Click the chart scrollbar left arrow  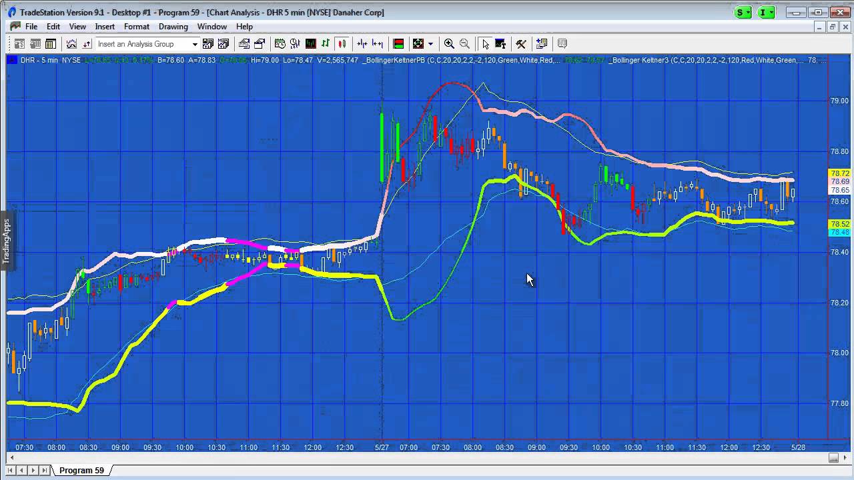point(11,457)
